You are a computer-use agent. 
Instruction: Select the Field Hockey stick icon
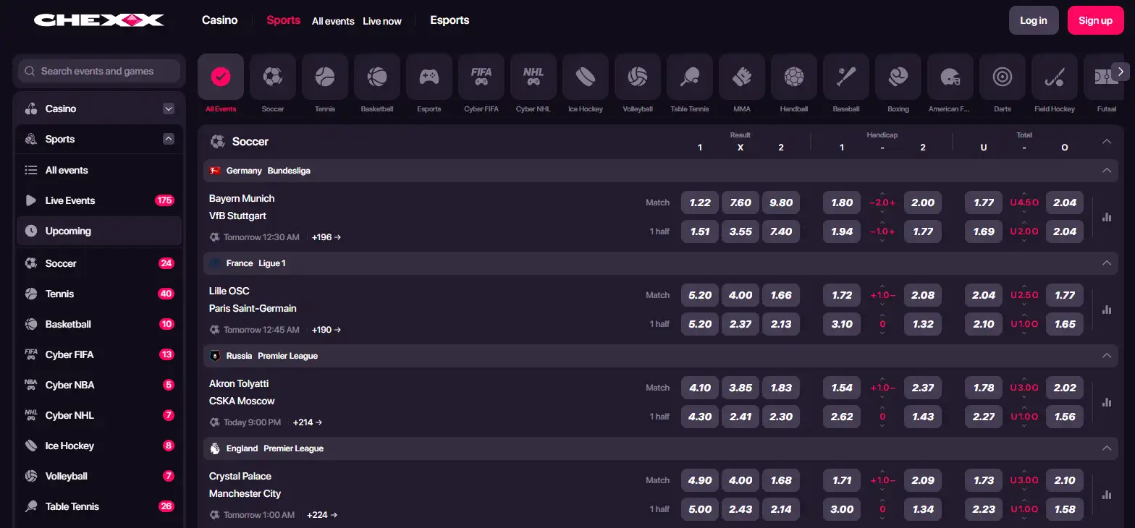[1055, 77]
